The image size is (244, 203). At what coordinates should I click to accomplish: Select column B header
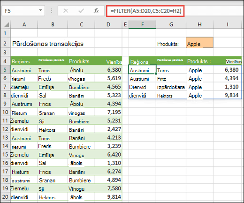click(53, 24)
